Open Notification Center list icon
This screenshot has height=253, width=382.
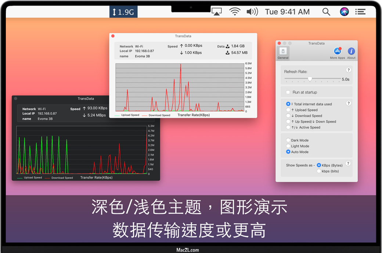point(360,12)
